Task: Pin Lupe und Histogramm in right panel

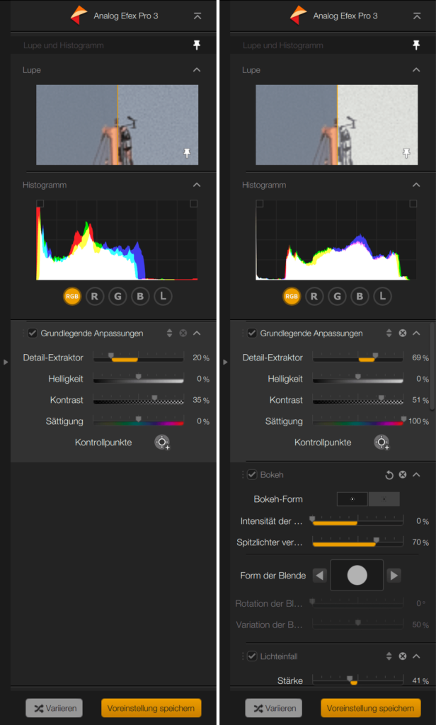Action: tap(417, 45)
